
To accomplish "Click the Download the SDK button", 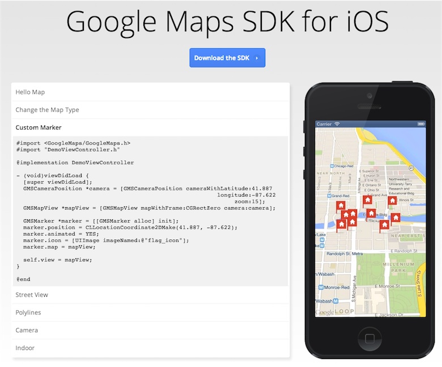I will pos(227,58).
